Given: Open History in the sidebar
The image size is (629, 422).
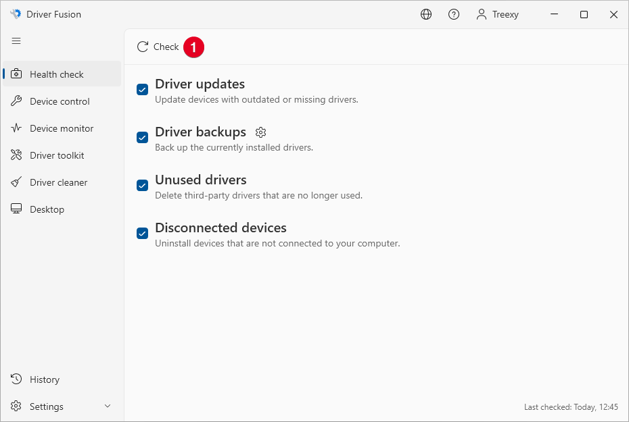Looking at the screenshot, I should (x=45, y=379).
